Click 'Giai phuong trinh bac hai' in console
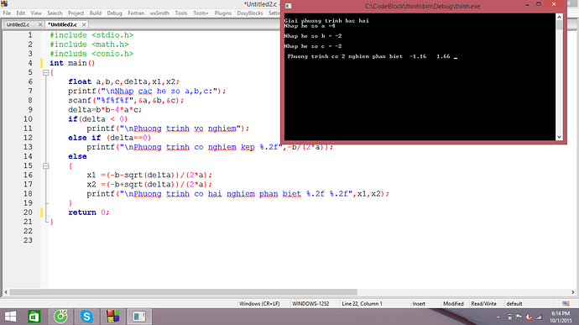The image size is (579, 325). point(326,21)
